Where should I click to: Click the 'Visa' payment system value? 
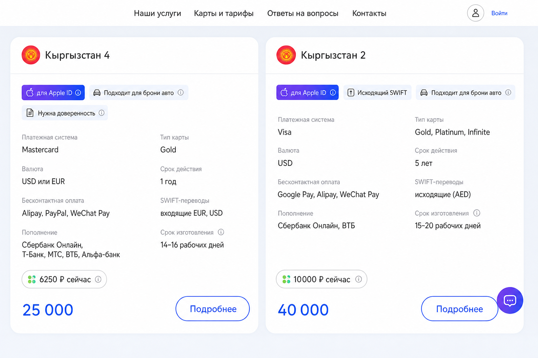point(284,132)
